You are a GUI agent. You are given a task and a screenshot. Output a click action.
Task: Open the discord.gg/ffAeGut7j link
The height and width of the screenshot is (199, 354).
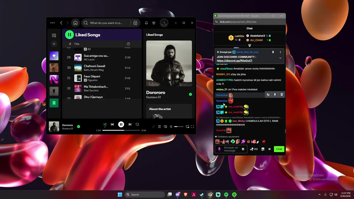coord(235,61)
